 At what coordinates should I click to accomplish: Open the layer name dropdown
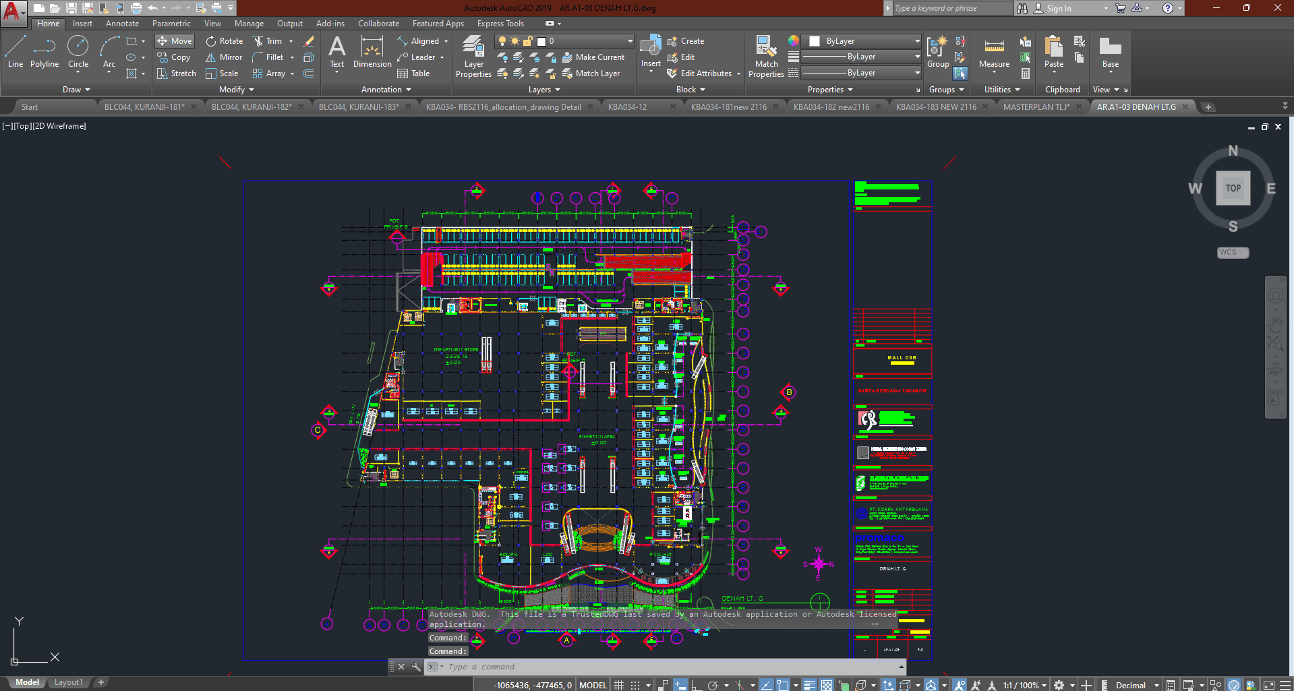pos(630,41)
